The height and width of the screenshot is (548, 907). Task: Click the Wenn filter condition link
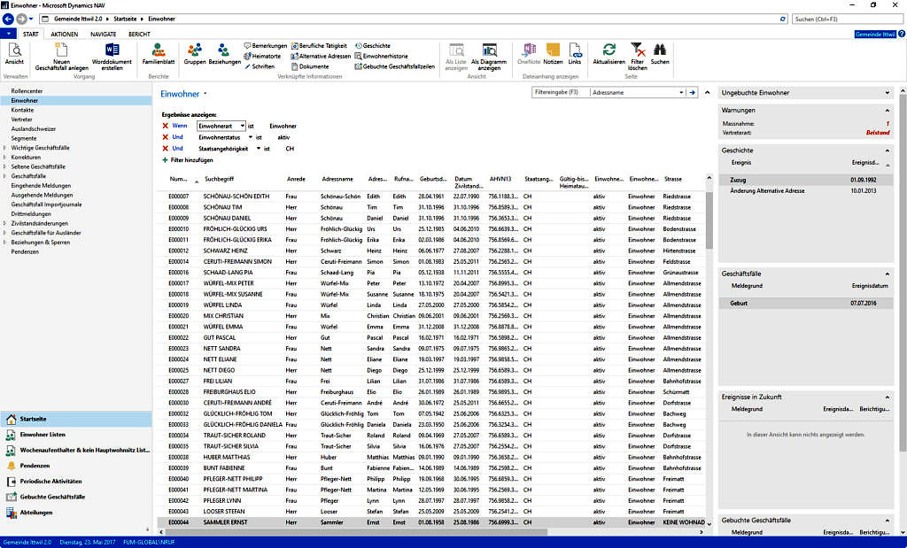click(179, 126)
